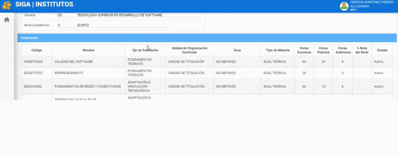Click the Tipo de Materia column header
Viewport: 398px width, 157px height.
[x=277, y=50]
